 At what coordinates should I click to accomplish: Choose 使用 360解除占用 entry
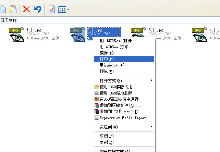click(124, 87)
